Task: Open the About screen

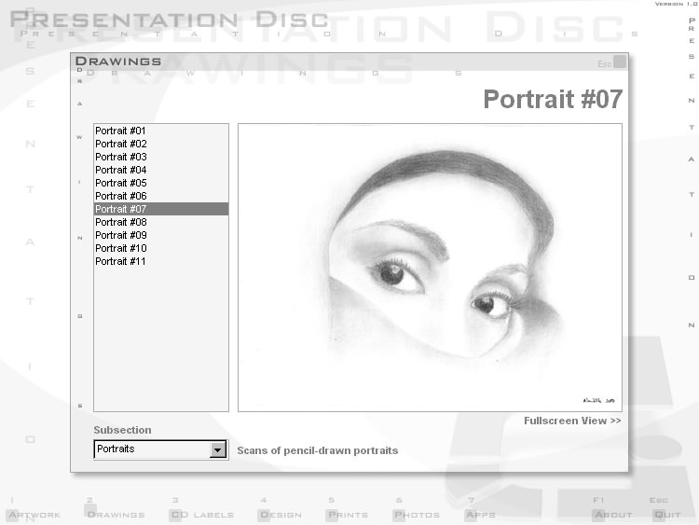Action: click(x=613, y=515)
